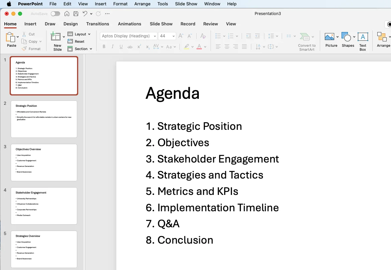
Task: Open the Tools menu
Action: 163,4
